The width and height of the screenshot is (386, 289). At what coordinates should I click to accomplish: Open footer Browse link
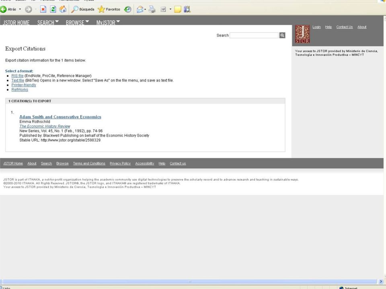63,163
